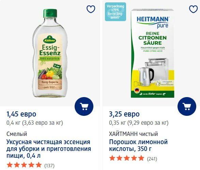
Task: View the five-star rating of vinegar essence
Action: pyautogui.click(x=24, y=165)
